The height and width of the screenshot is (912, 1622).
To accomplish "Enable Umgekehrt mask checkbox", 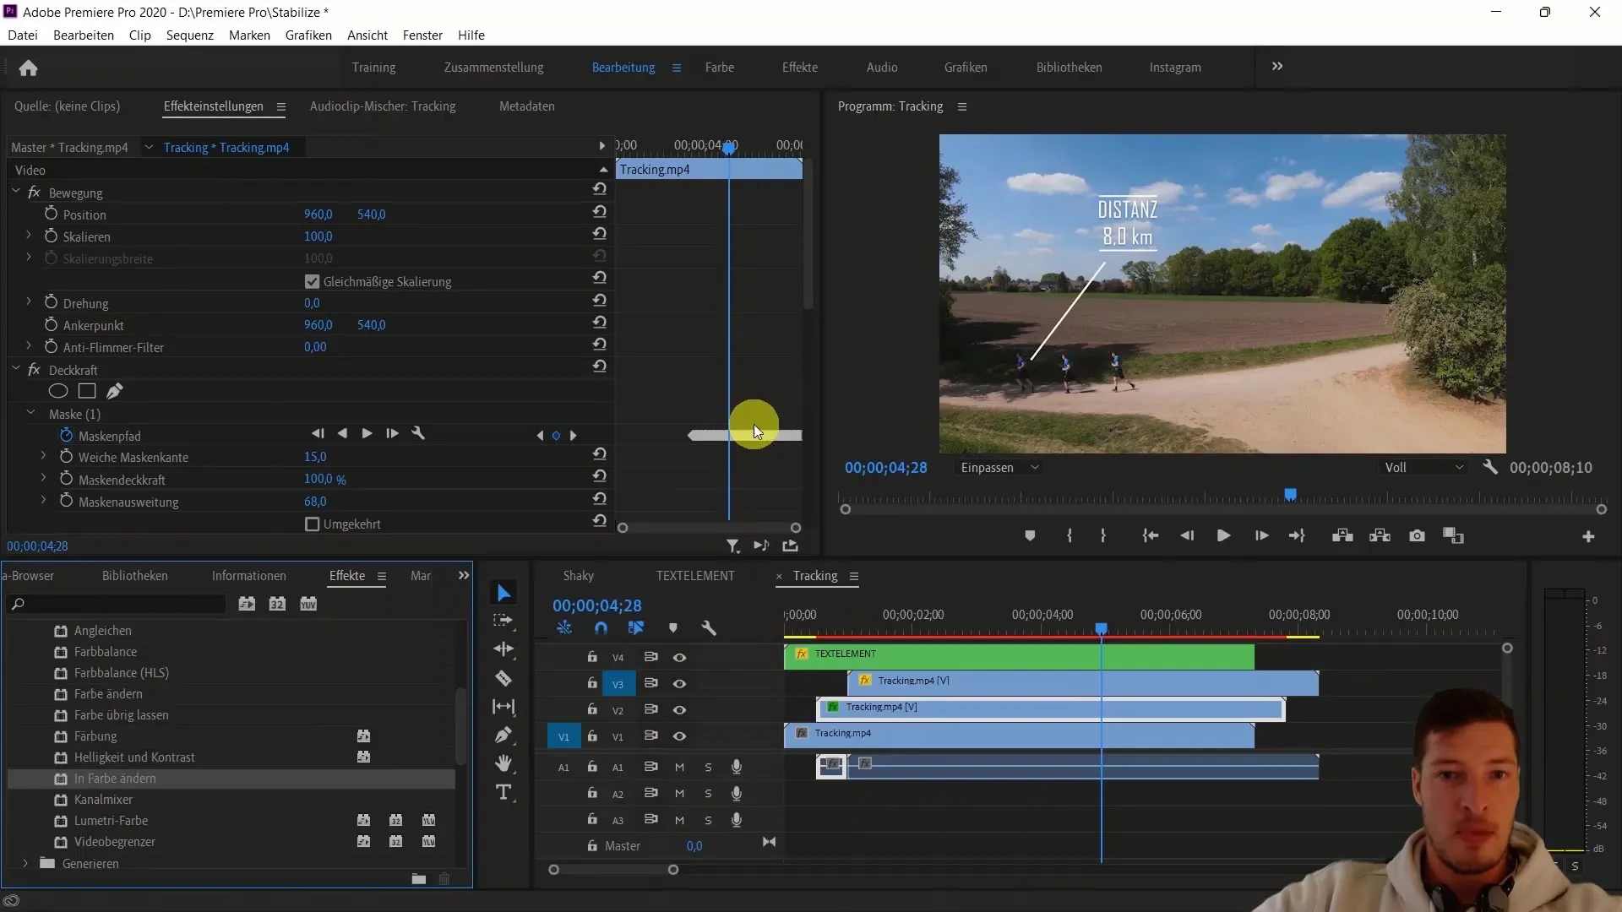I will (312, 524).
